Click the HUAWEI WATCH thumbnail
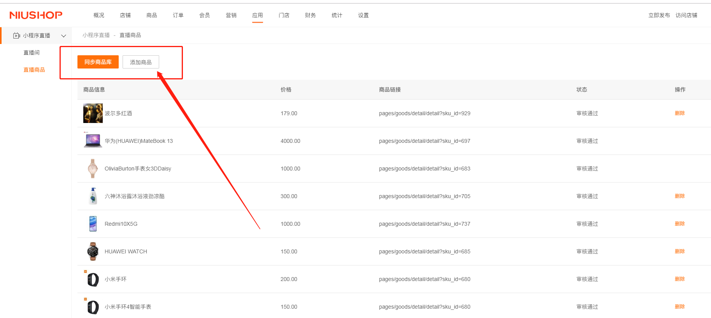The image size is (711, 318). (93, 251)
